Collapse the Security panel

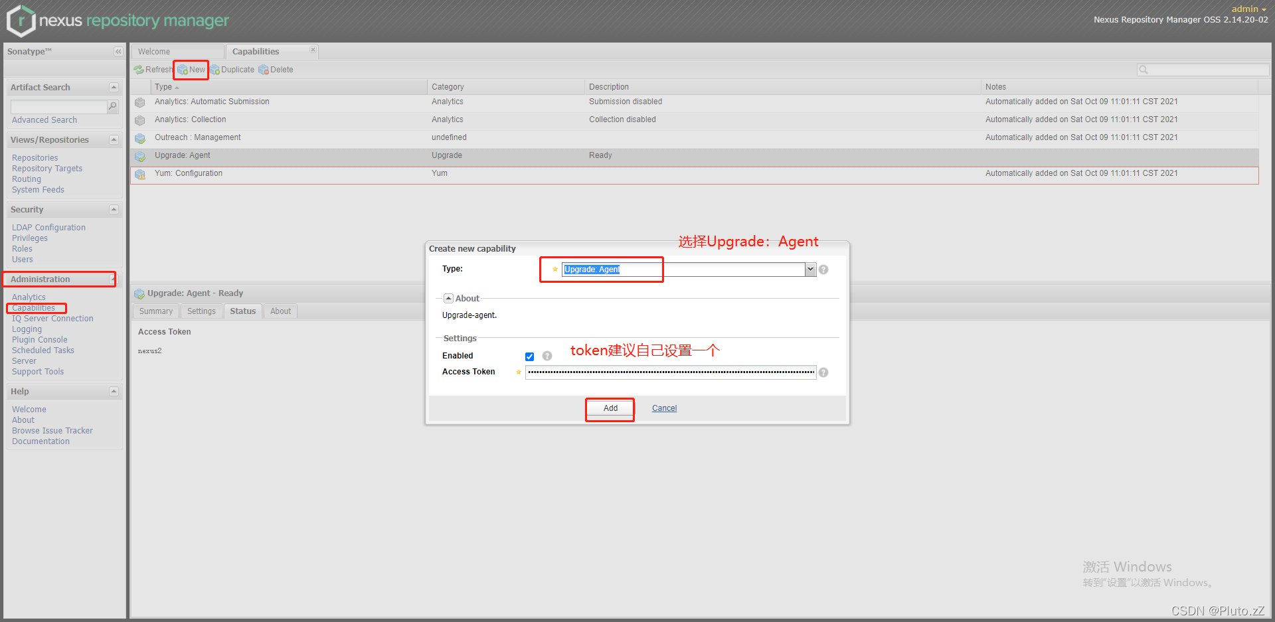pyautogui.click(x=114, y=210)
